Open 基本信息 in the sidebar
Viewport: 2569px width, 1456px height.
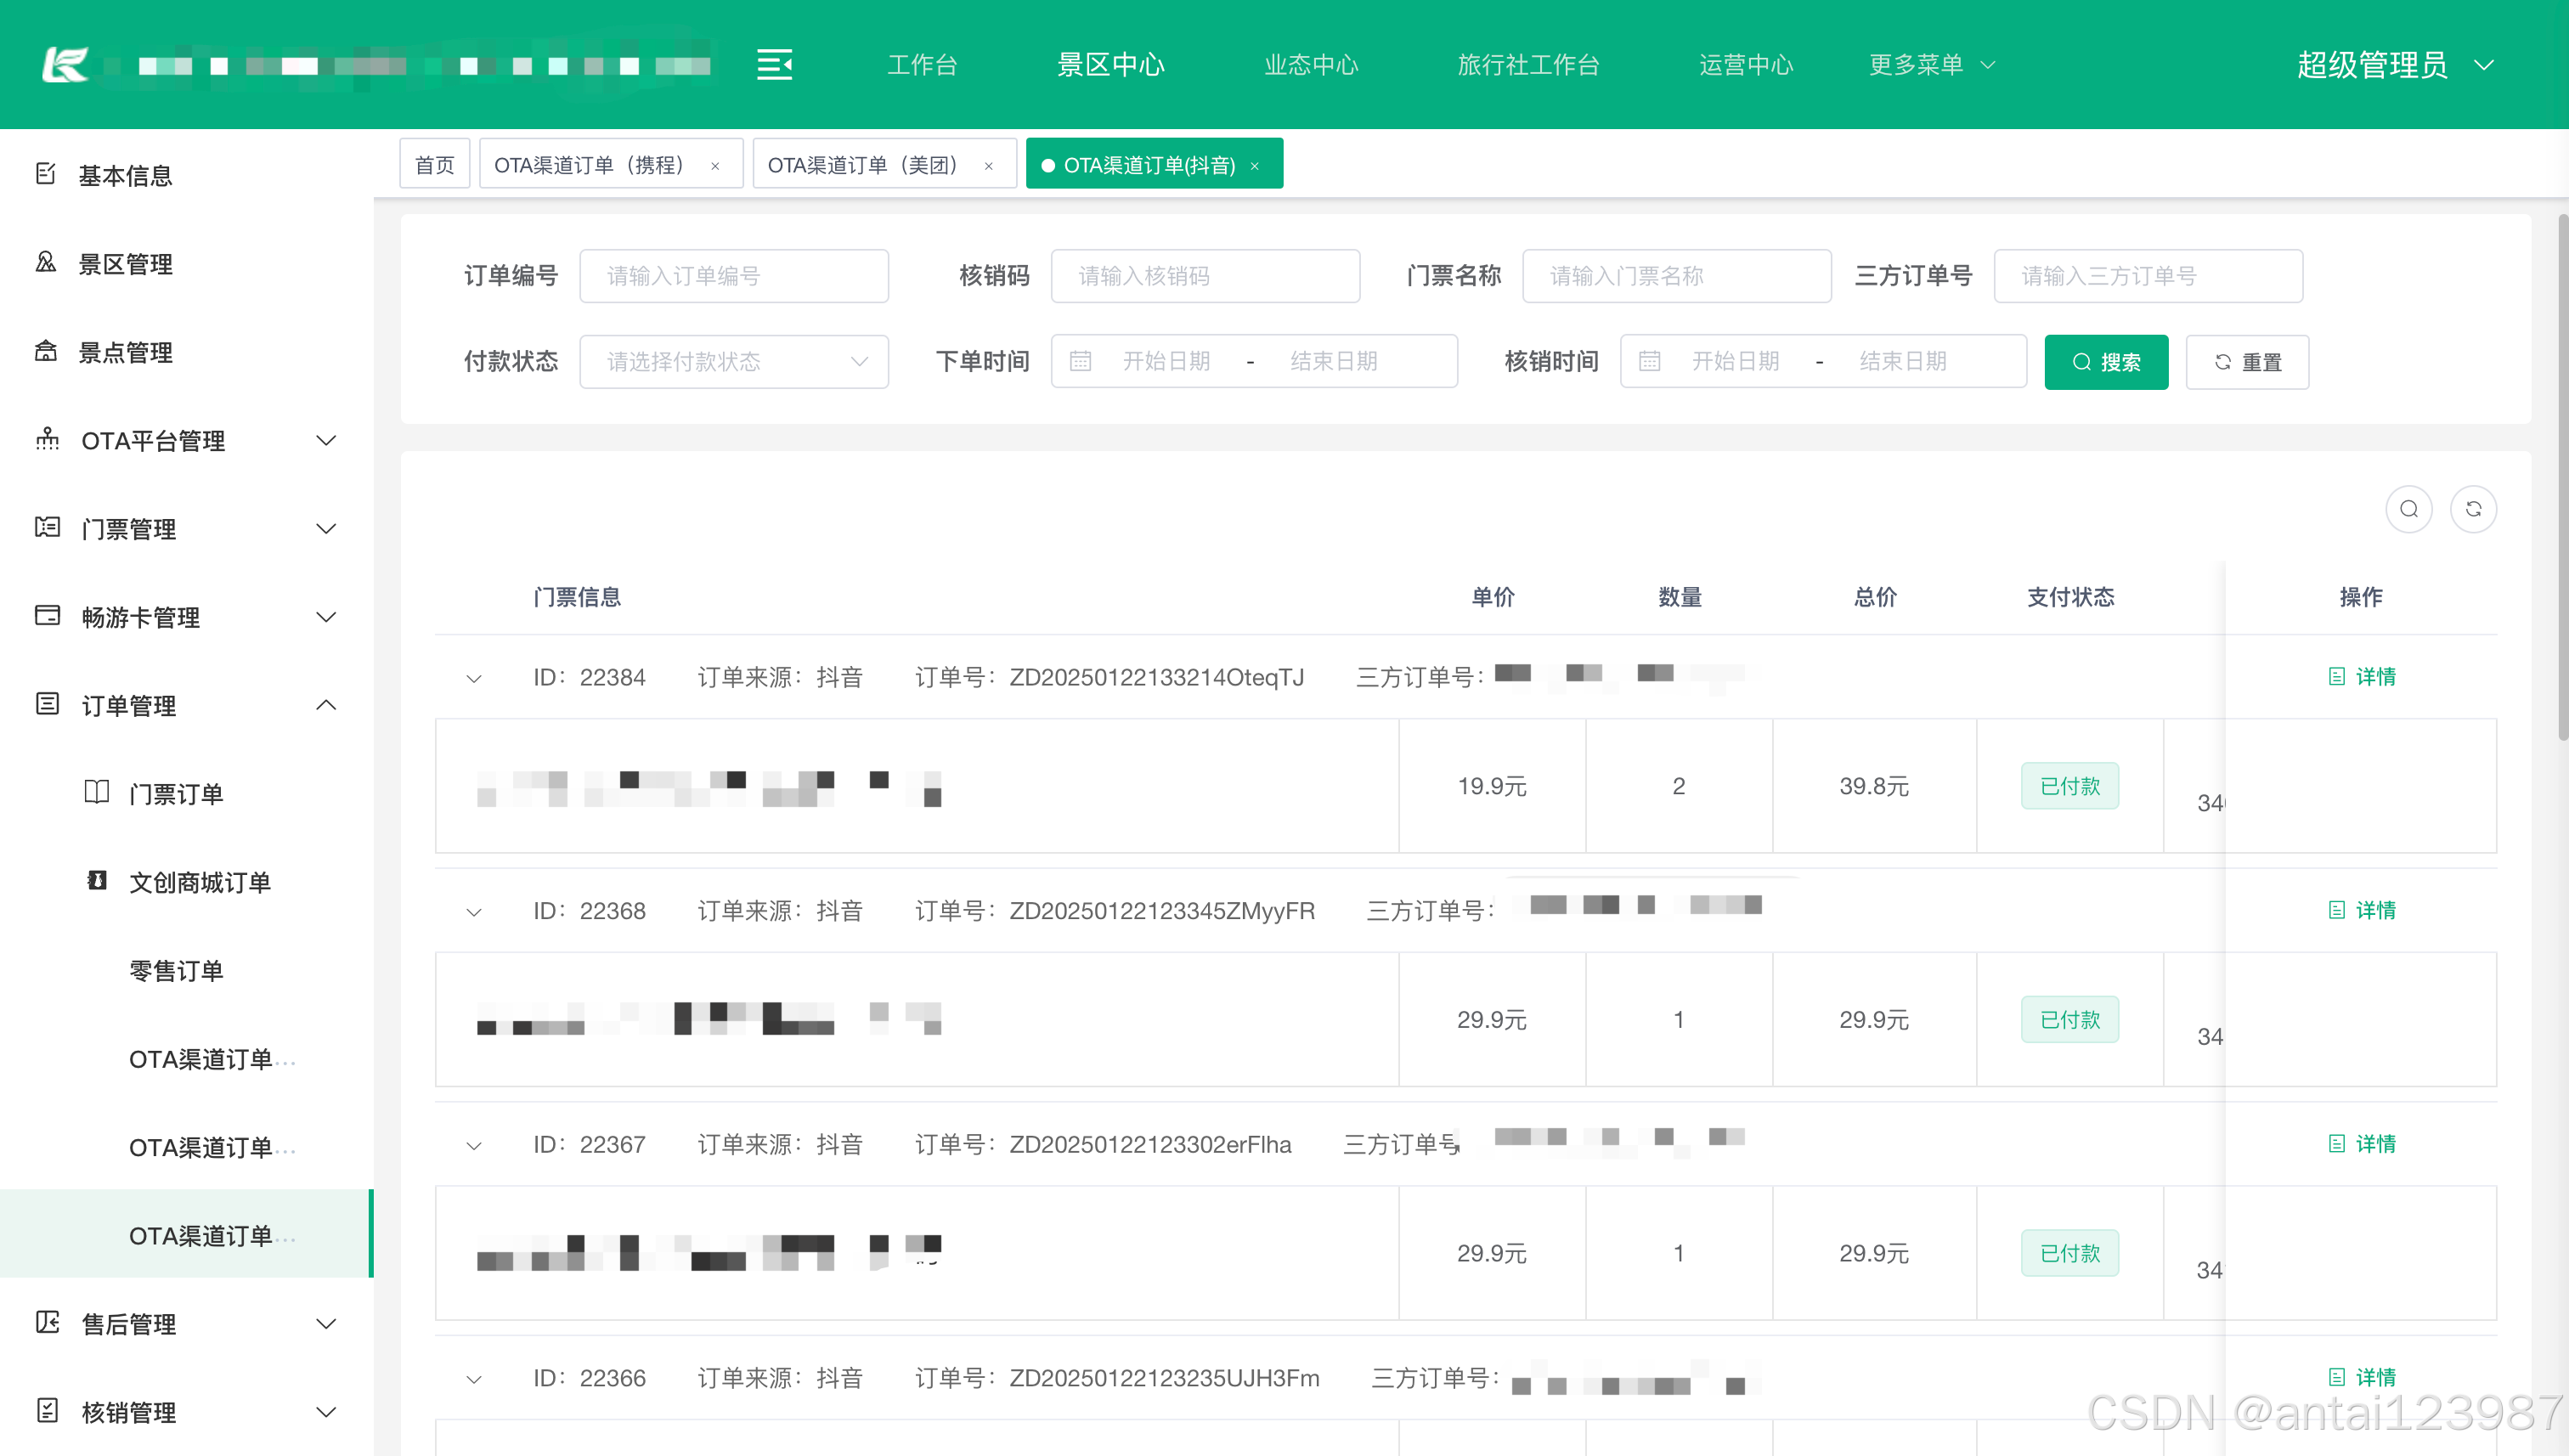125,176
